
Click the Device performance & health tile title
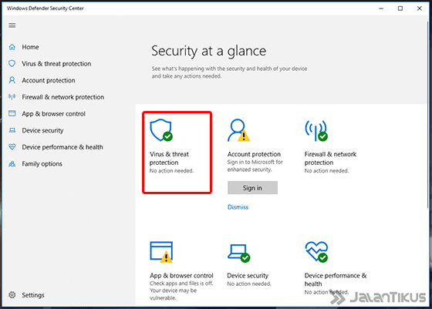(x=336, y=280)
